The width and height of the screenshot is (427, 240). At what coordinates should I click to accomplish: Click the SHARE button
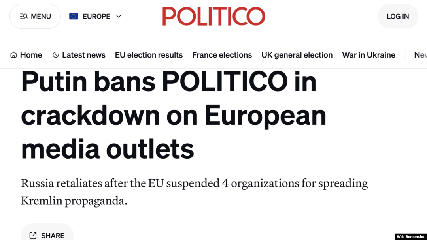click(x=47, y=233)
